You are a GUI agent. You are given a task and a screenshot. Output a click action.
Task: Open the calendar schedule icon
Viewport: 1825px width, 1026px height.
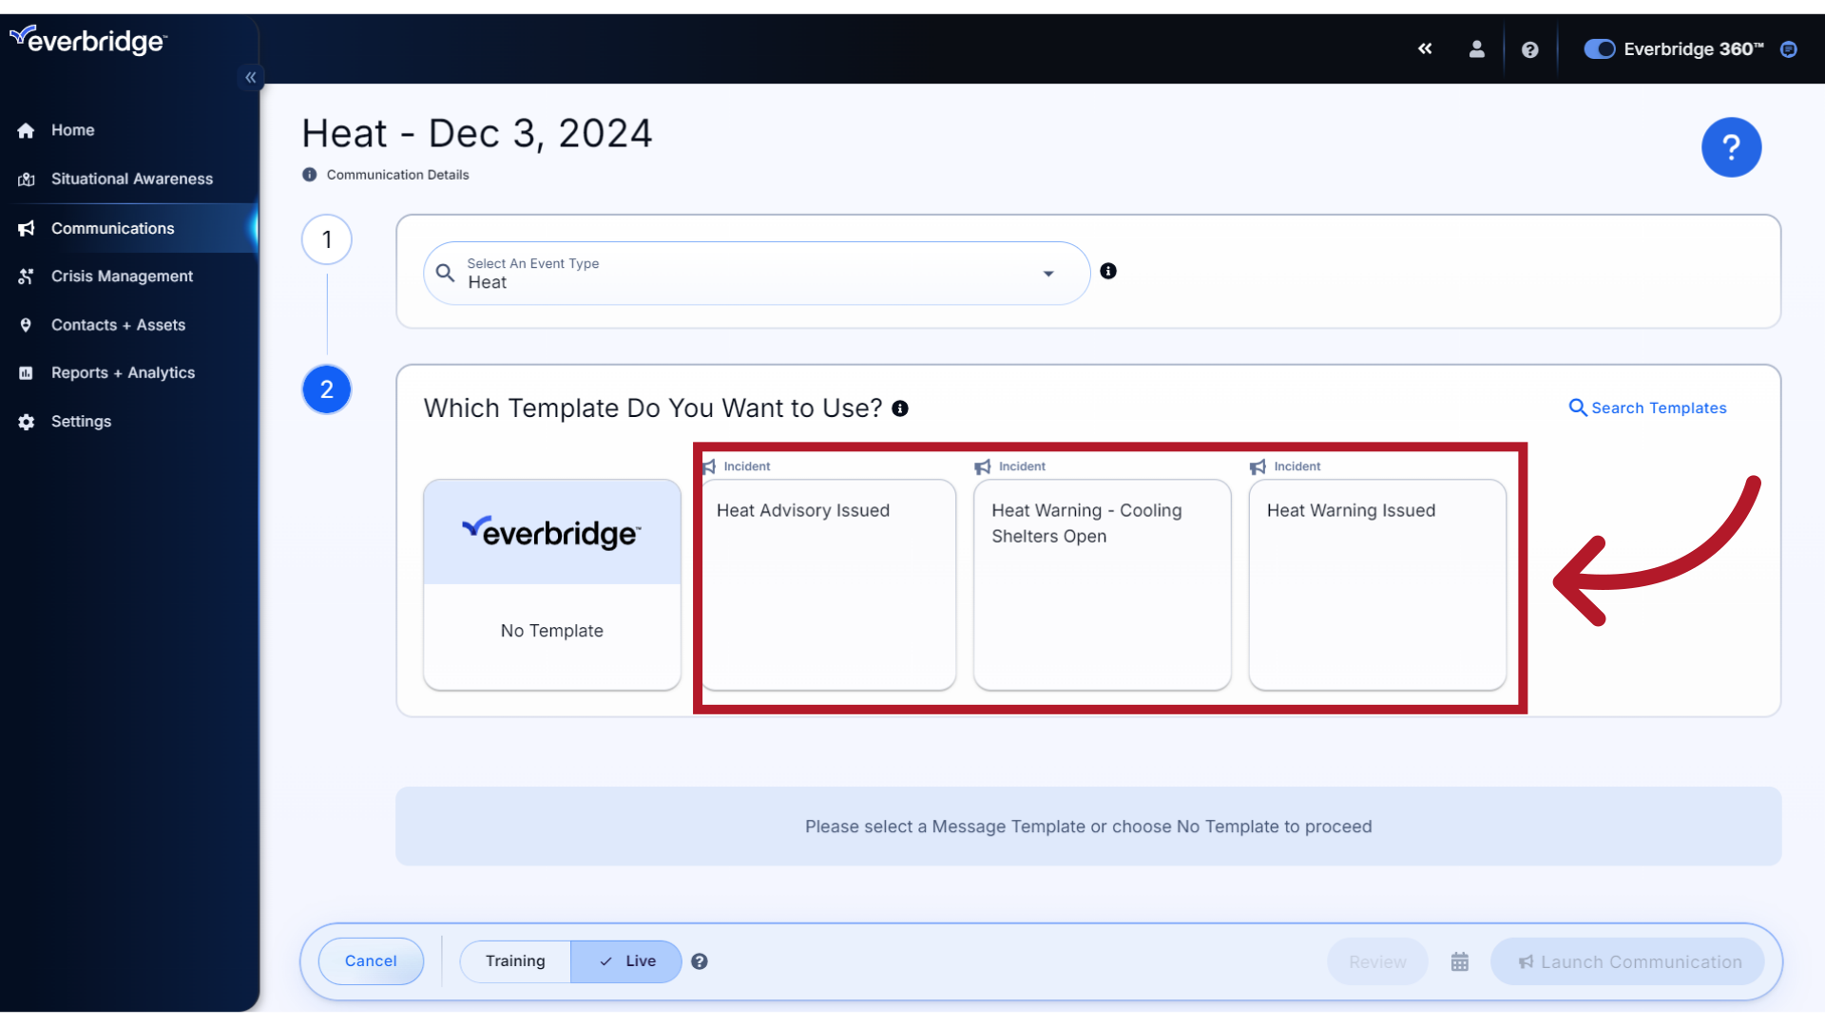point(1460,962)
